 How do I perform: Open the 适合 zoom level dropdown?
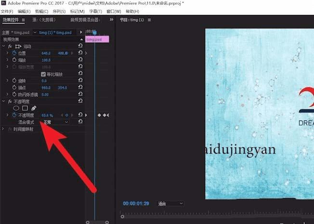pyautogui.click(x=170, y=204)
